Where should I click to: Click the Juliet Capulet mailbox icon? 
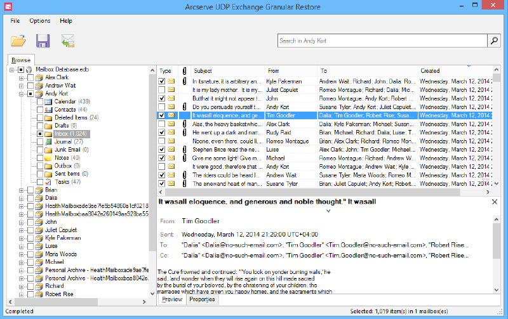click(39, 230)
